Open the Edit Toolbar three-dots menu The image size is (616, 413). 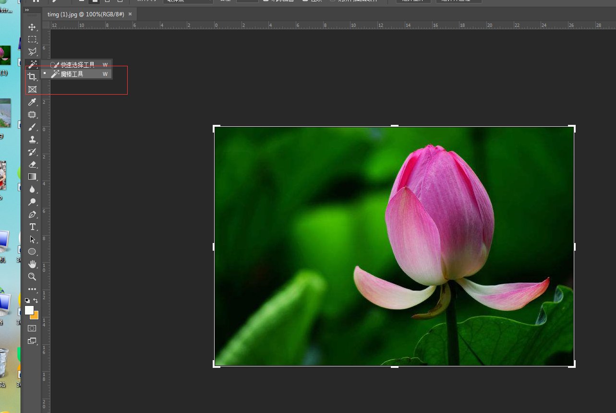click(x=32, y=289)
